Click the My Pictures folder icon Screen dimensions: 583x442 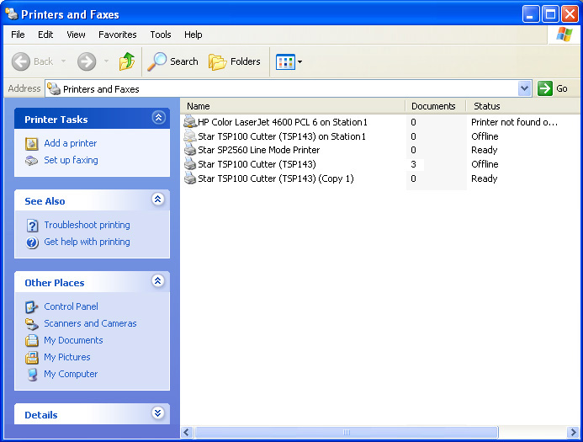coord(32,358)
